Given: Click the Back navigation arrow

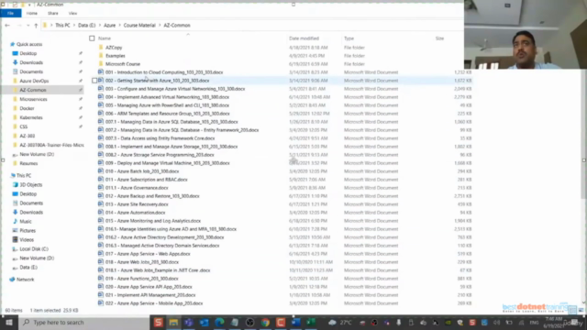Looking at the screenshot, I should pyautogui.click(x=7, y=25).
